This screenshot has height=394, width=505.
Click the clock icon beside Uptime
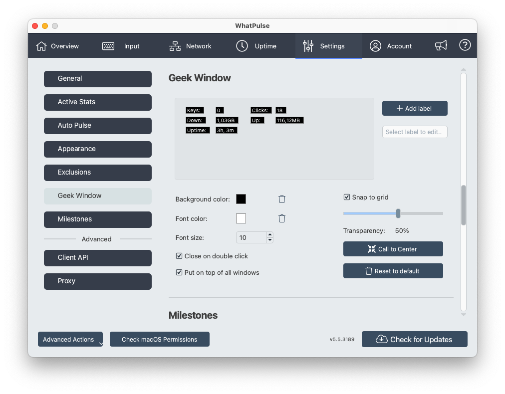click(x=242, y=46)
